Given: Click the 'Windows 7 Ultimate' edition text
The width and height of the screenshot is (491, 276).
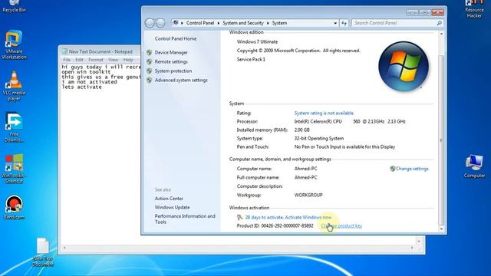Looking at the screenshot, I should pyautogui.click(x=257, y=41).
